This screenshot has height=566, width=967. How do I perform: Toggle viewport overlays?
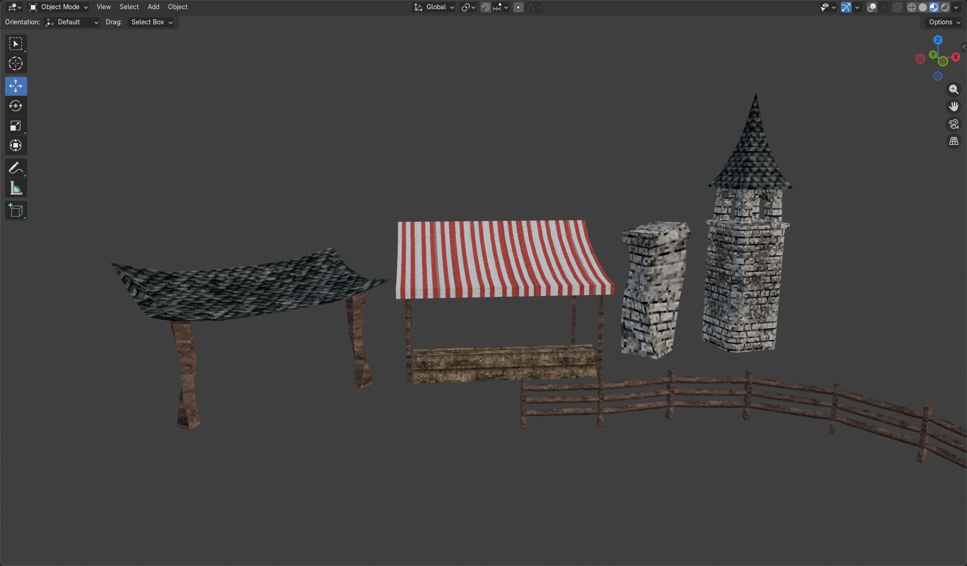(x=872, y=7)
